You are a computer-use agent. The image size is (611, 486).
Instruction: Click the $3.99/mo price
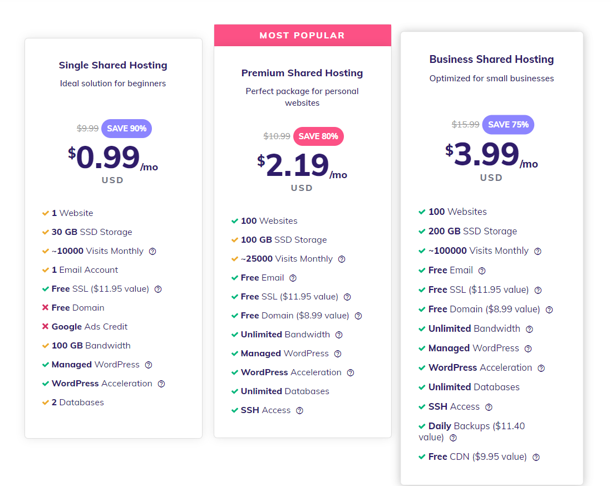tap(491, 154)
